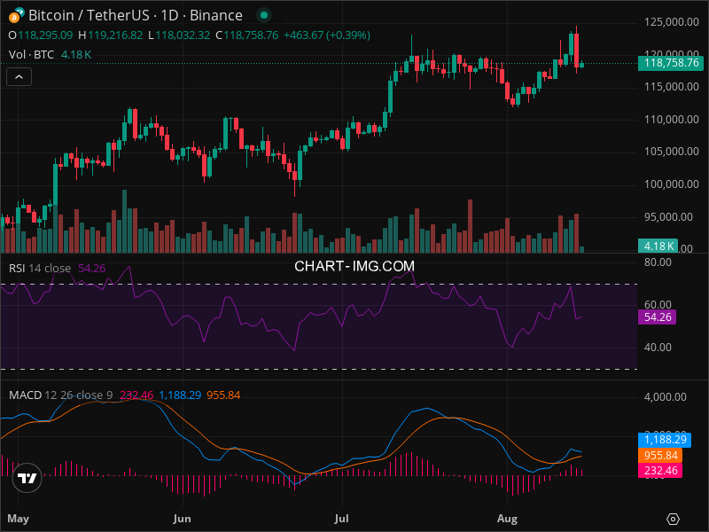Click the MACD legend value 232.46
This screenshot has width=709, height=532.
pyautogui.click(x=136, y=395)
